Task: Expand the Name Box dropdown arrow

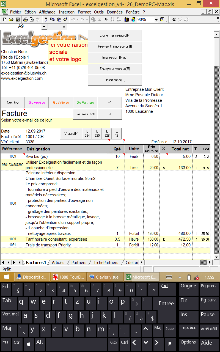Action: pyautogui.click(x=44, y=27)
